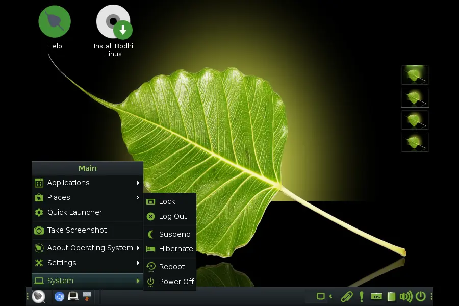Switch to the first virtual desktop in the pager
Screen dimensions: 459x306
click(415, 75)
